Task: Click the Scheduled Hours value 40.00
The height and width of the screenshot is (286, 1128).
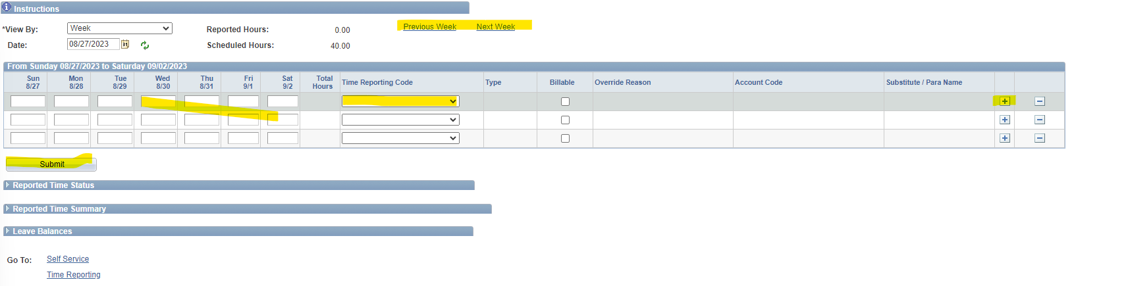Action: pos(340,46)
